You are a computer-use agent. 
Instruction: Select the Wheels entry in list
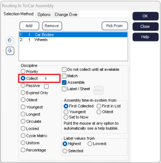[x=73, y=40]
